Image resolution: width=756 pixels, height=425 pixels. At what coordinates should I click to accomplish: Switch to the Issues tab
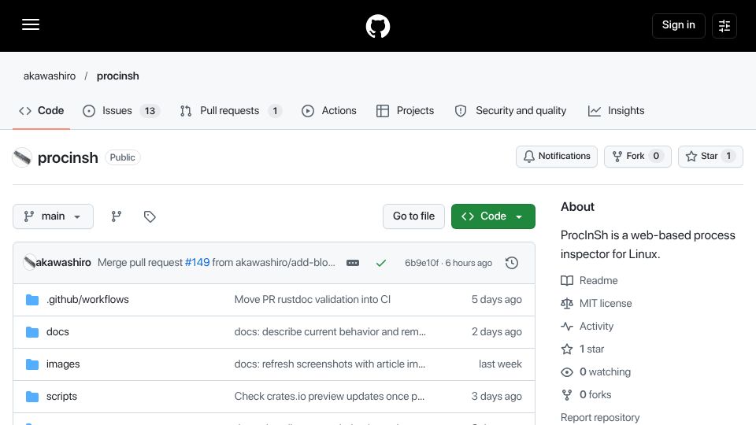coord(121,111)
